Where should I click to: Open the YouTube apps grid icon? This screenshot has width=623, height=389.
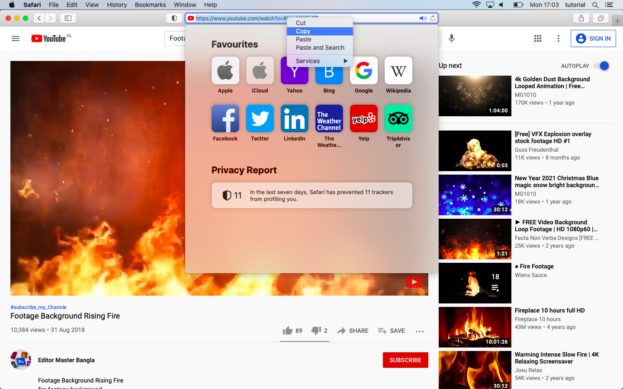(538, 38)
